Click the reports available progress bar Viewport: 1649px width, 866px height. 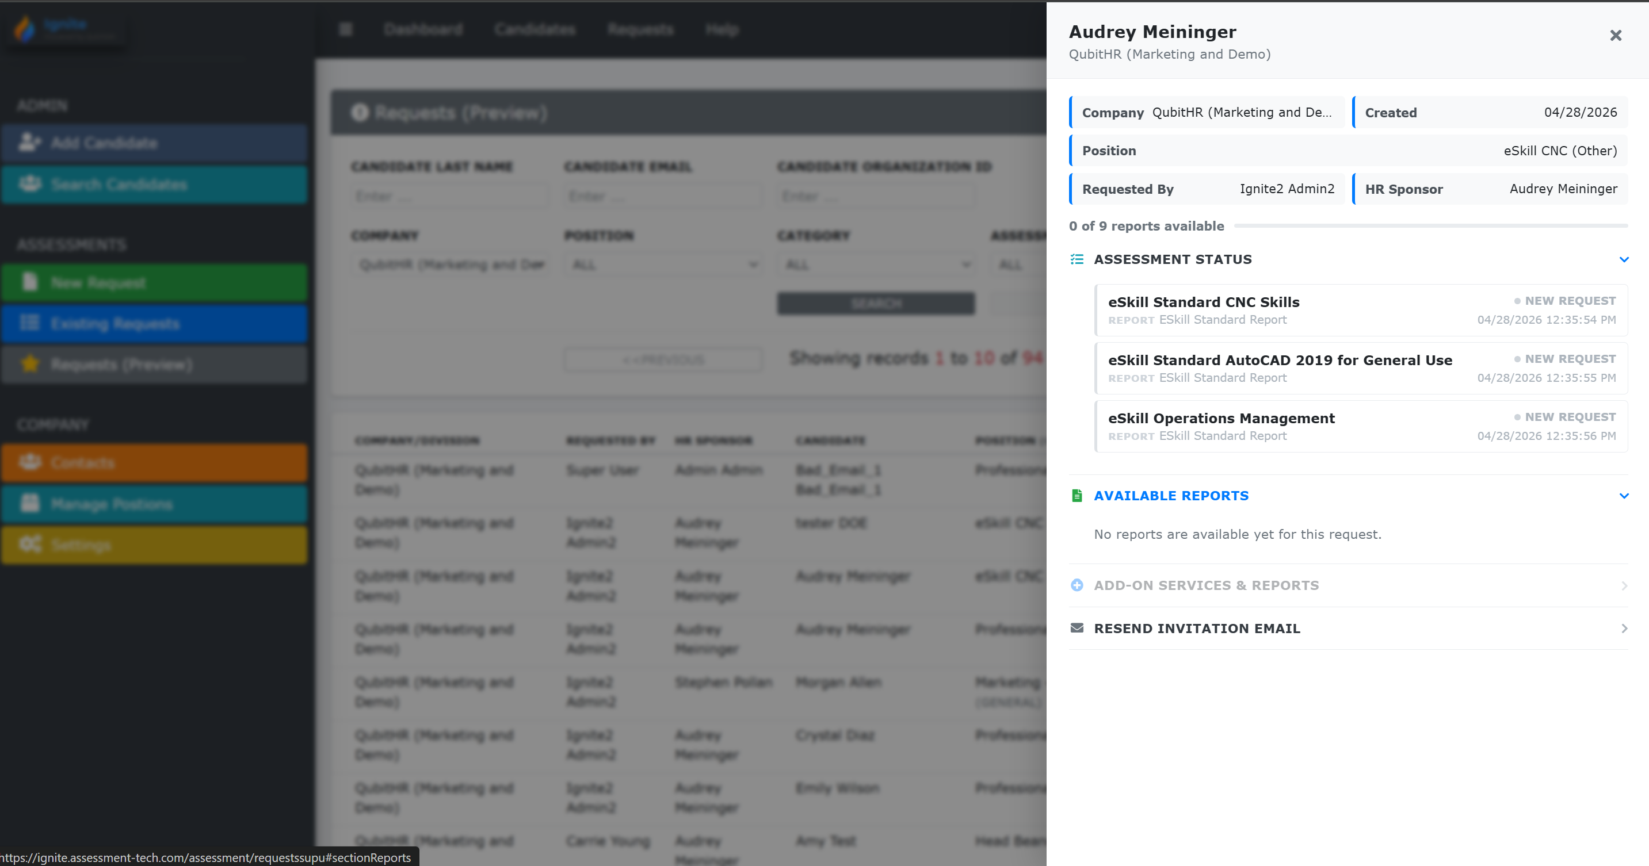tap(1431, 226)
